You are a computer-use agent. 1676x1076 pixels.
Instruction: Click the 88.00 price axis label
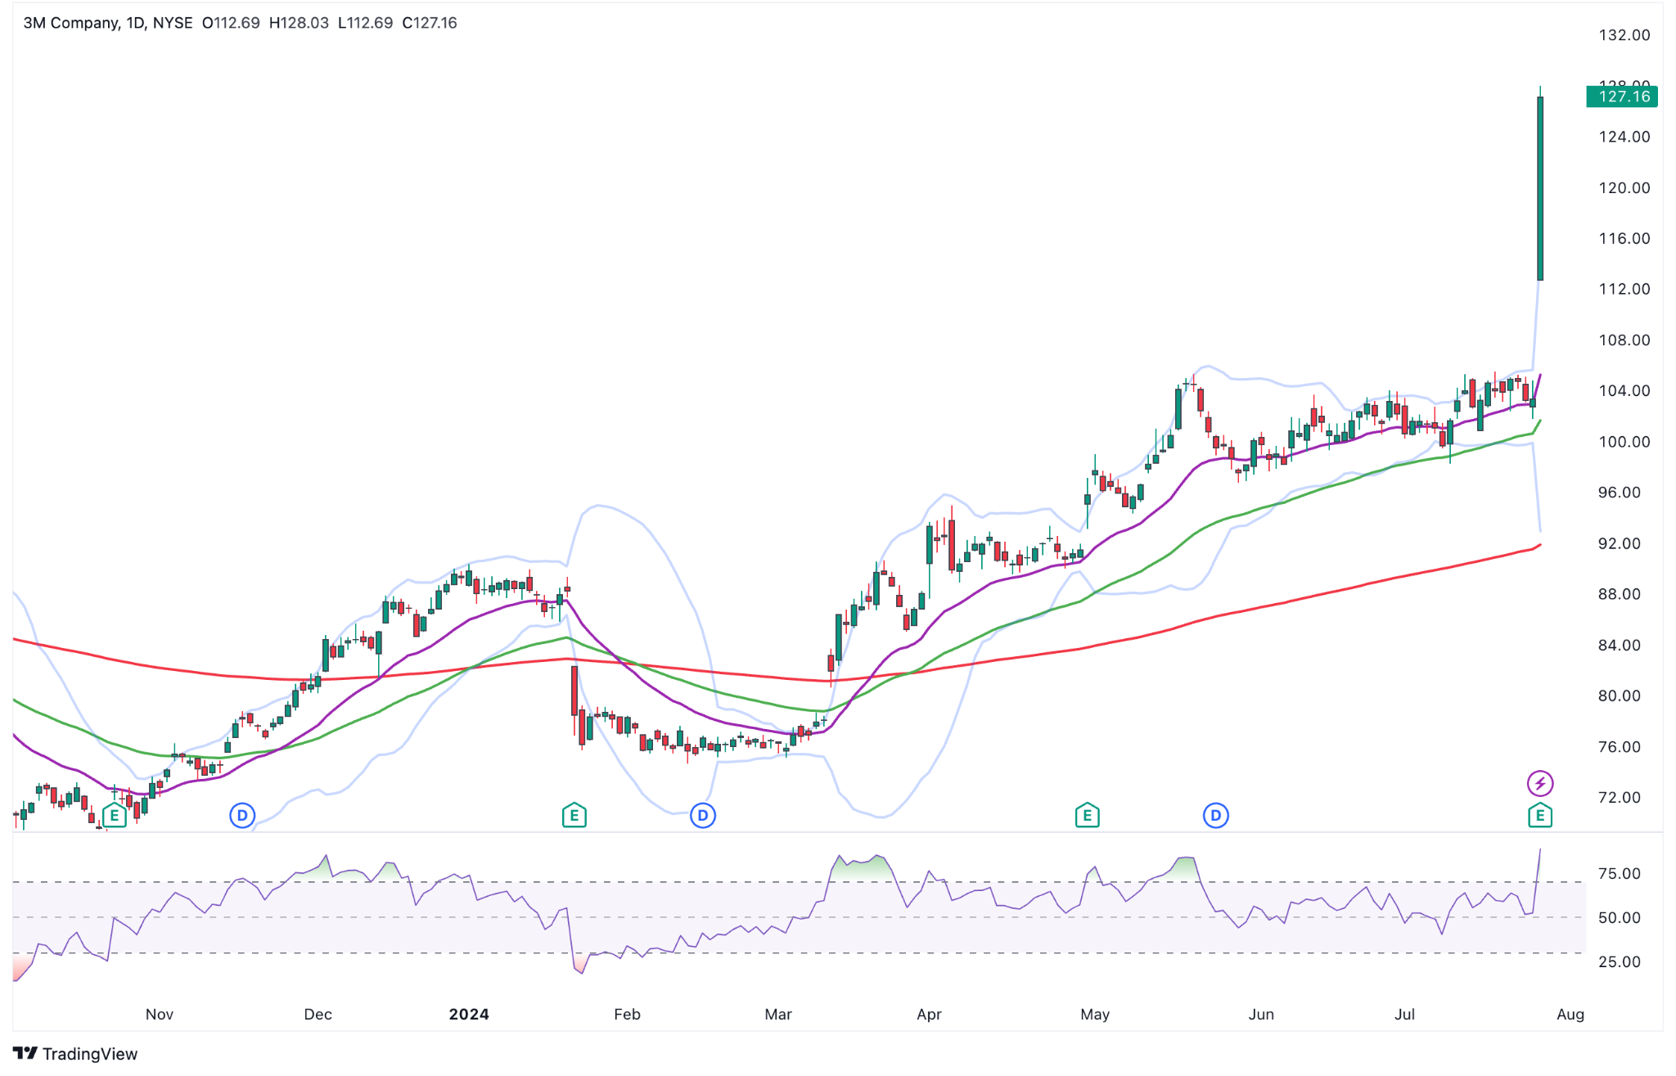pos(1620,594)
